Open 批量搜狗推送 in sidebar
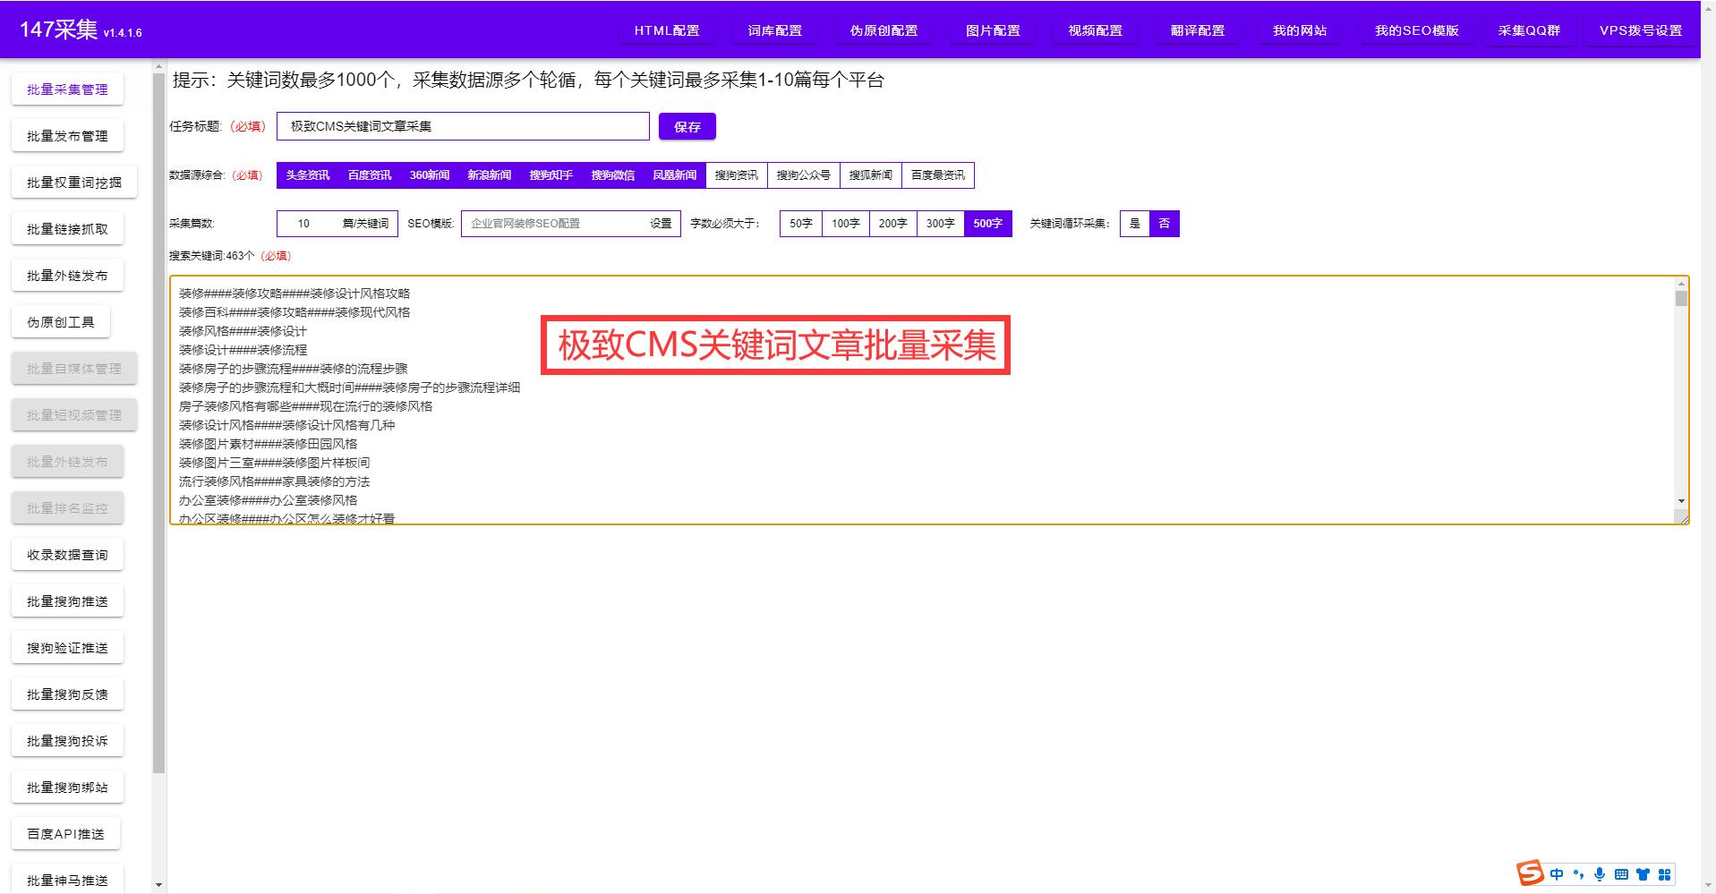 click(67, 601)
